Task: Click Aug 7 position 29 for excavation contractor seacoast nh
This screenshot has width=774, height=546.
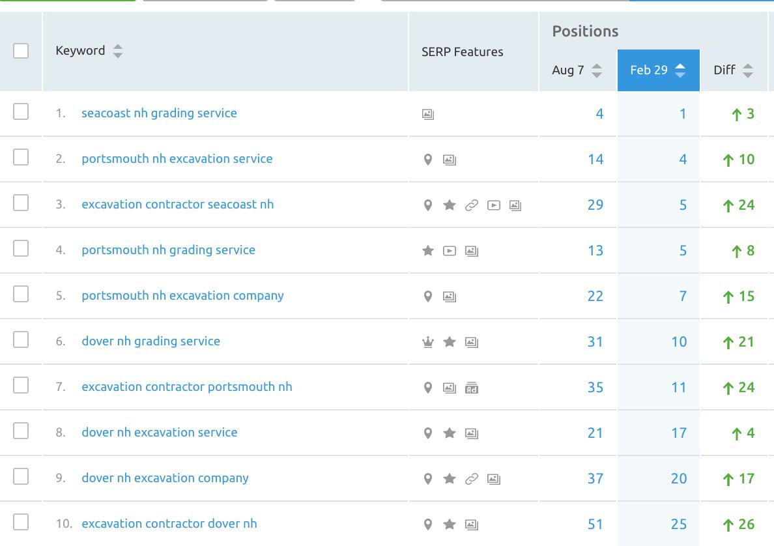Action: (x=595, y=205)
